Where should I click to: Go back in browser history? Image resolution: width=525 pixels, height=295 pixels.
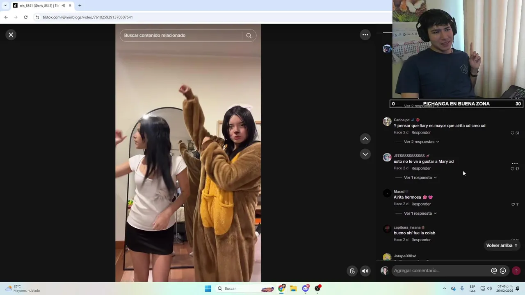[x=6, y=17]
